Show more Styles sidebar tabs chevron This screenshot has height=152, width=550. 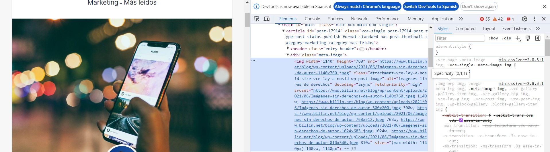538,29
